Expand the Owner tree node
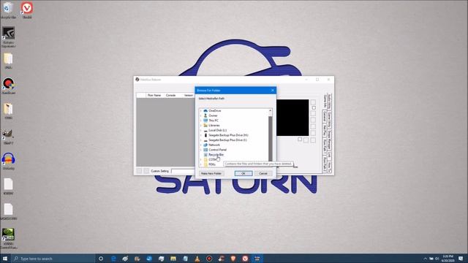468x263 pixels. click(x=200, y=115)
